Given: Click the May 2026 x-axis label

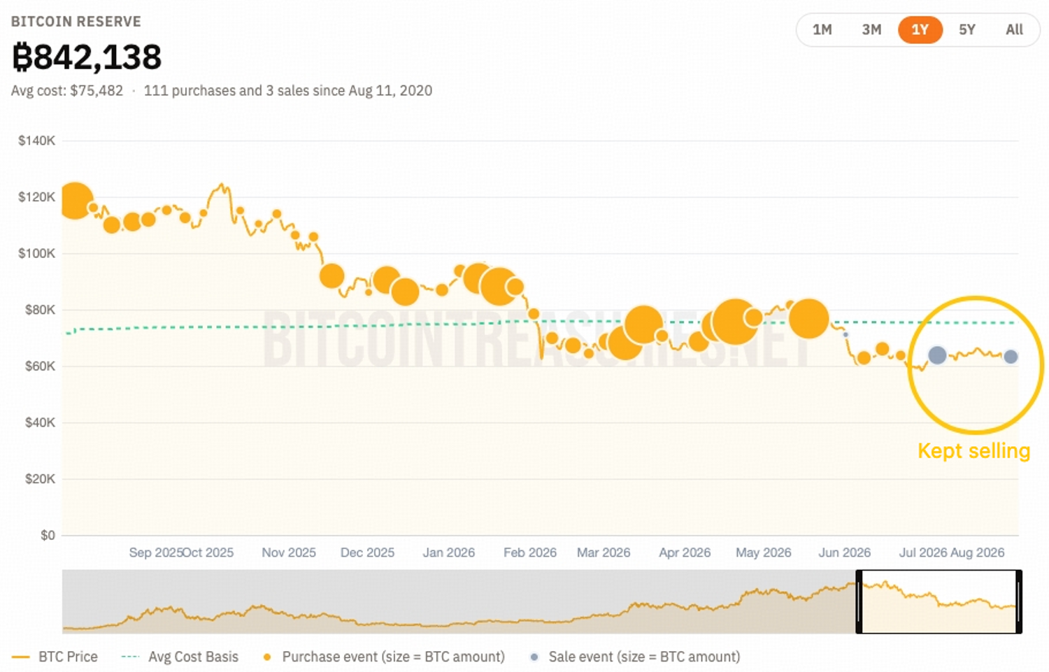Looking at the screenshot, I should coord(764,552).
